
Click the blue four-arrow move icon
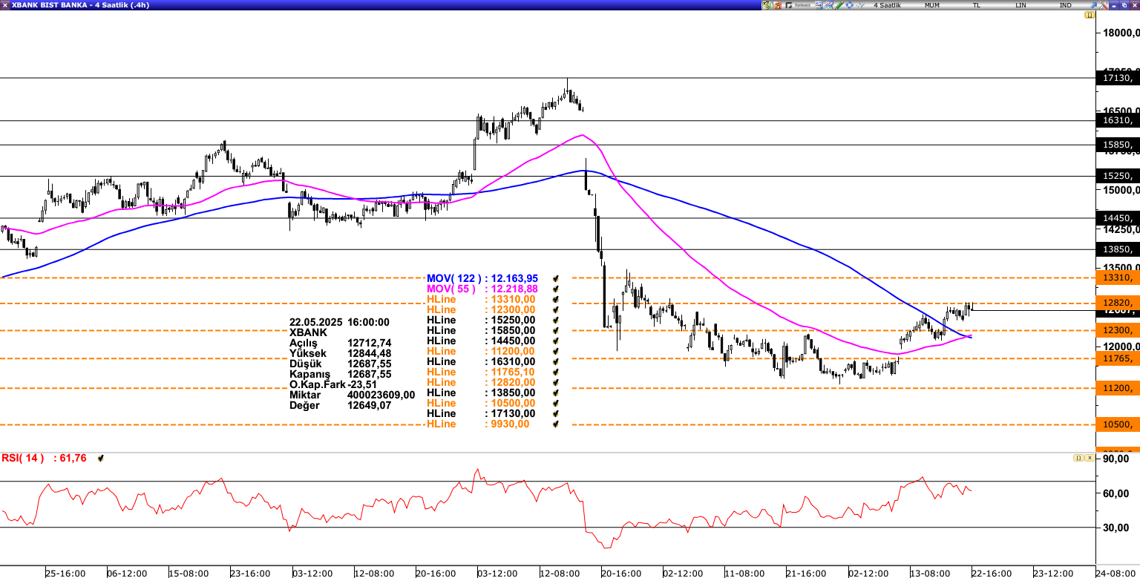click(849, 5)
